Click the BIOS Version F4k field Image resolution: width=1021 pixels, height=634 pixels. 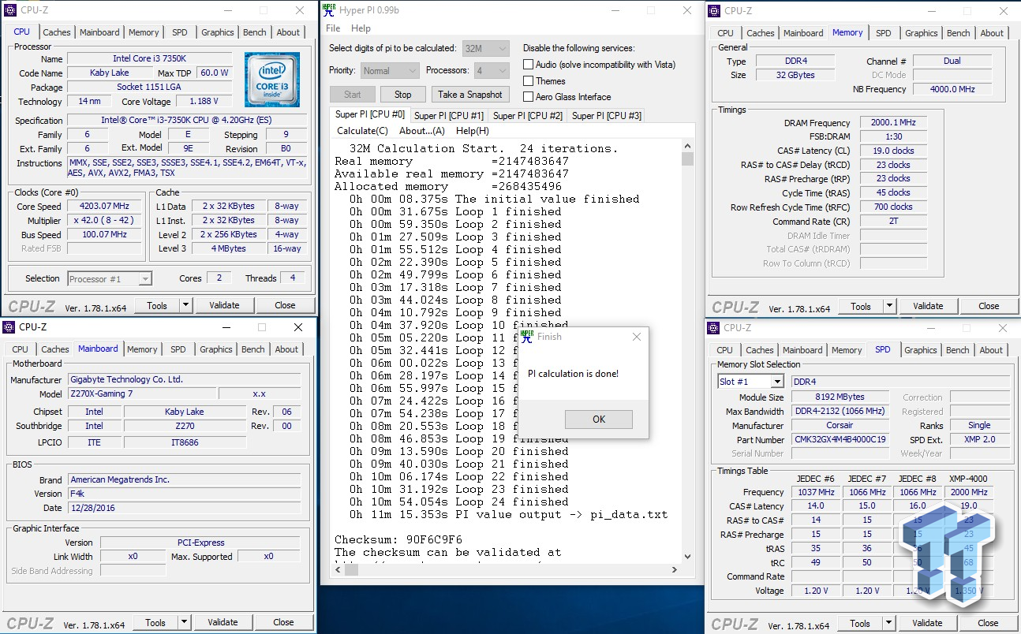[x=184, y=494]
